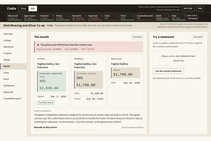
Task: Click the Diné Weaving and Silver Co-op title
Action: coord(24,25)
